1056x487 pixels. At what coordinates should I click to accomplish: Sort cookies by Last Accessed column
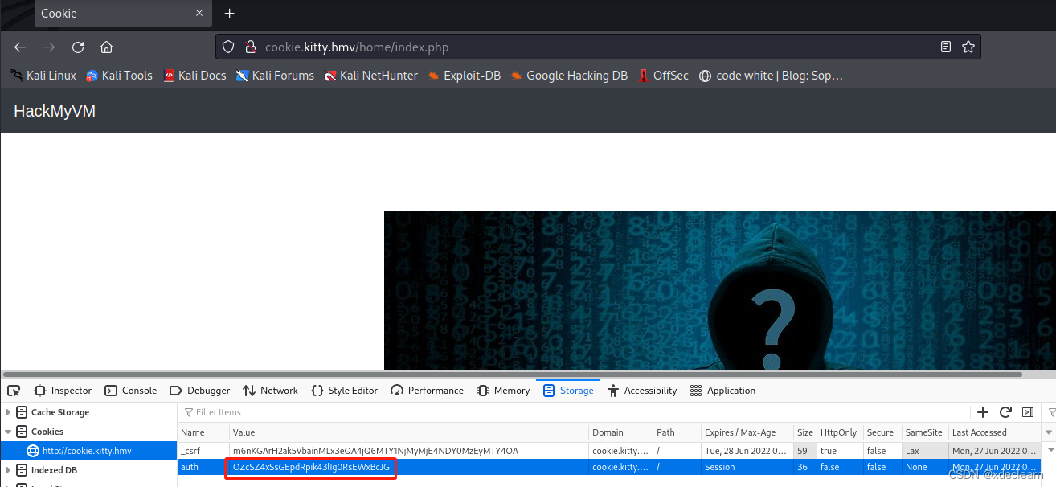tap(995, 432)
